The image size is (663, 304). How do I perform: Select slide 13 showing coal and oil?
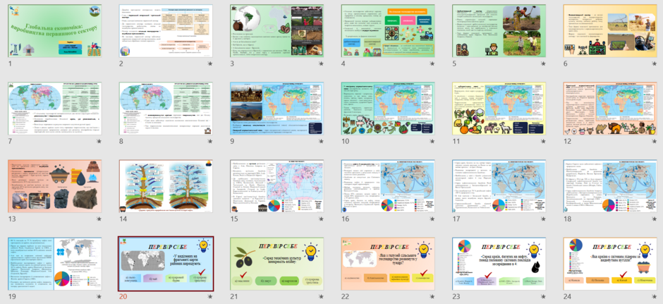tap(54, 186)
